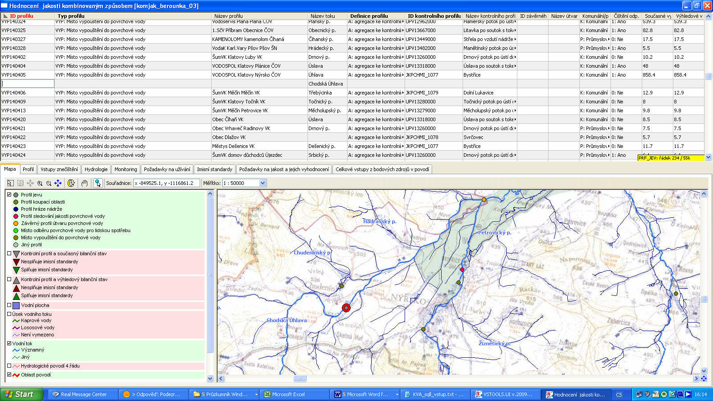This screenshot has width=713, height=401.
Task: Open the Microsoft Word taskbar group dropdown
Action: click(x=397, y=395)
